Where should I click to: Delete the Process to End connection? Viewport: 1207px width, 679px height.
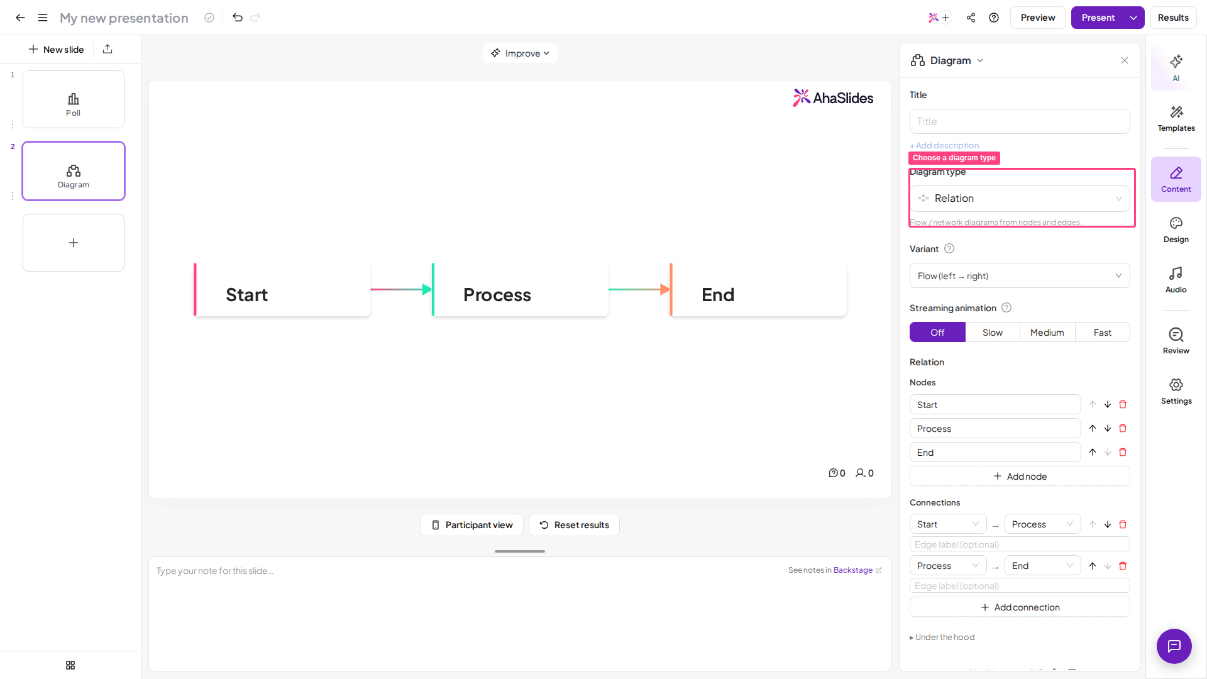click(1123, 566)
